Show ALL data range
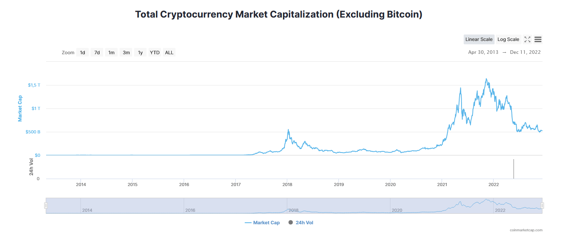The image size is (562, 243). pos(169,53)
